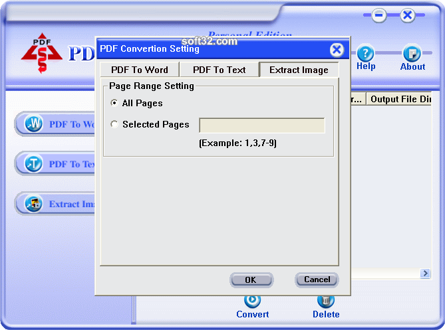
Task: Switch to the PDF To Word tab
Action: click(x=140, y=70)
